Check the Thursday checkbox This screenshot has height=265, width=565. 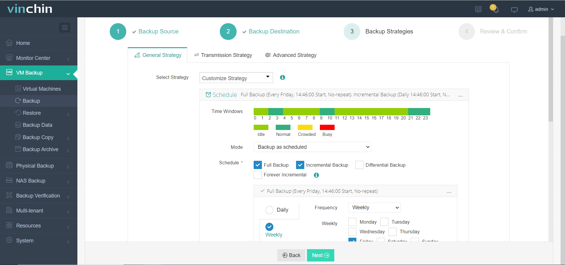tap(393, 232)
